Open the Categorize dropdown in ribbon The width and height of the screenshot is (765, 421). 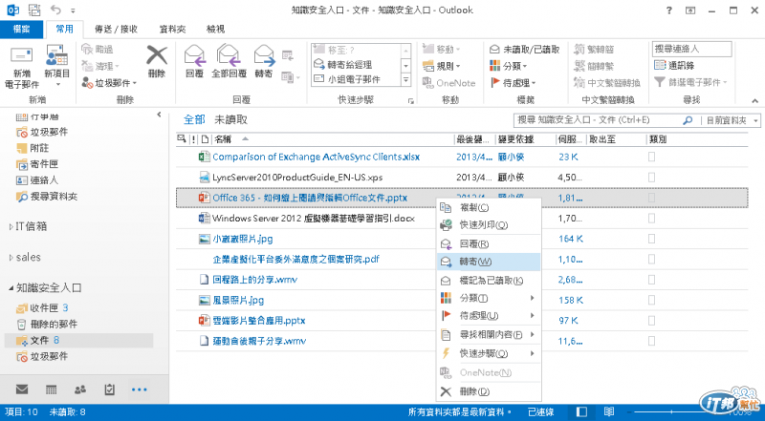click(x=508, y=66)
